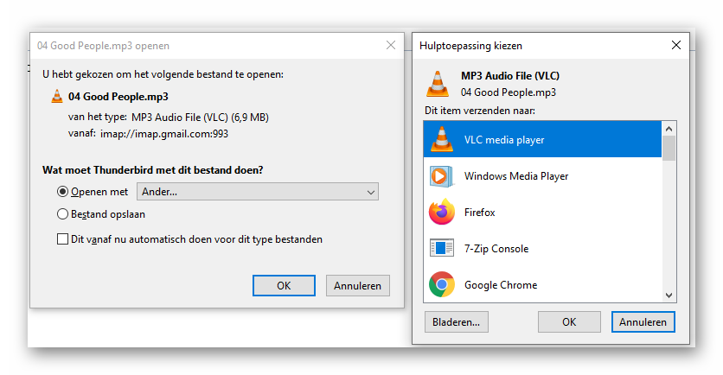Click VLC cone icon next to 04 Good People.mp3

click(x=57, y=97)
